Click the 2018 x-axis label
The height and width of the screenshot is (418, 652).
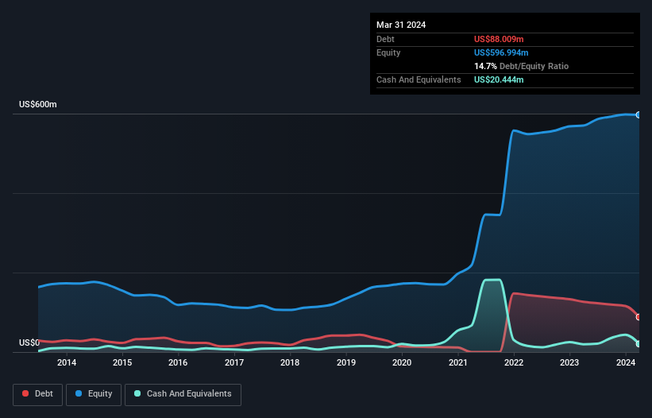pos(290,362)
